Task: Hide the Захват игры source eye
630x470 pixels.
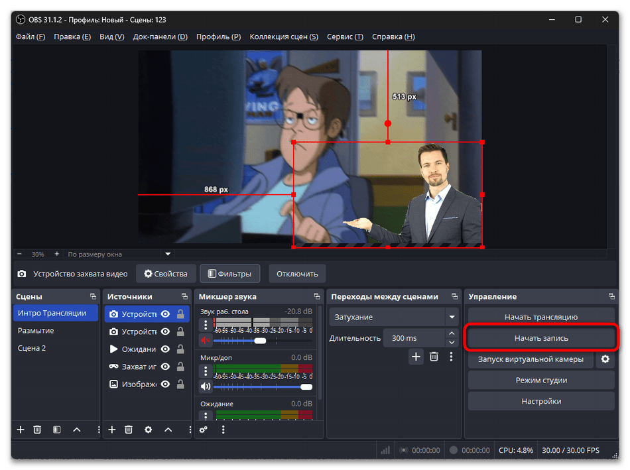Action: [165, 367]
